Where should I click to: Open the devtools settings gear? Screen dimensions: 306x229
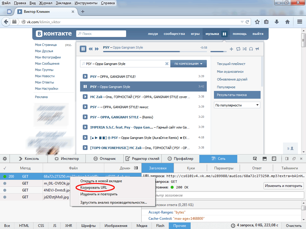[5, 159]
